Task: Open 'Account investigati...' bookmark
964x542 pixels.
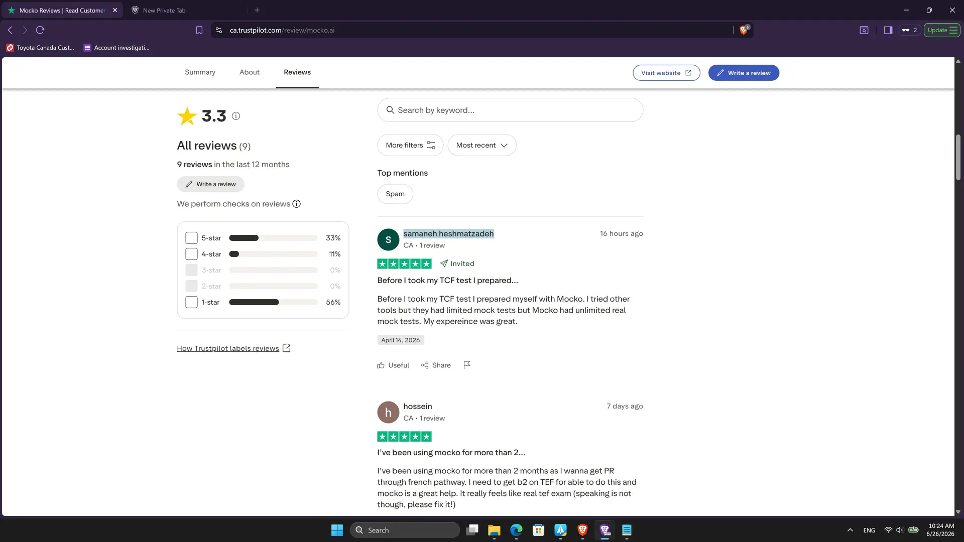Action: coord(116,48)
